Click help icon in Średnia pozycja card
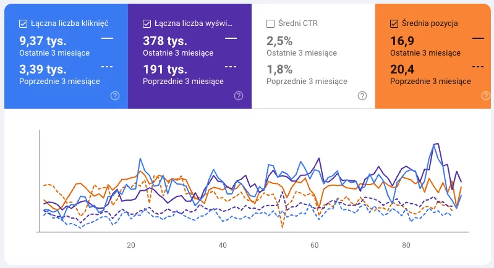This screenshot has width=494, height=268. coord(486,96)
